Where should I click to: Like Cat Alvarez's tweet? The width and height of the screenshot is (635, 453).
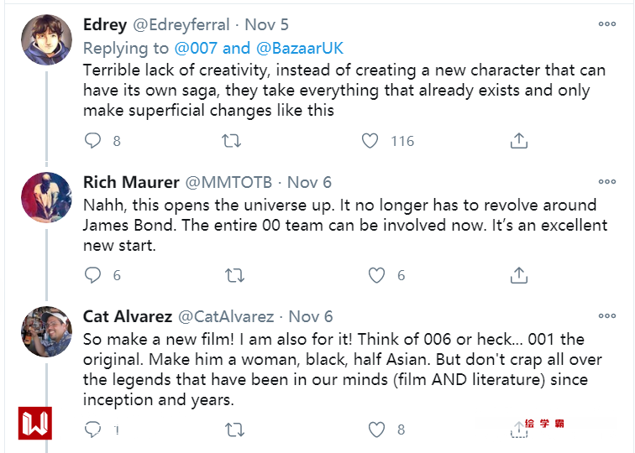[x=377, y=430]
